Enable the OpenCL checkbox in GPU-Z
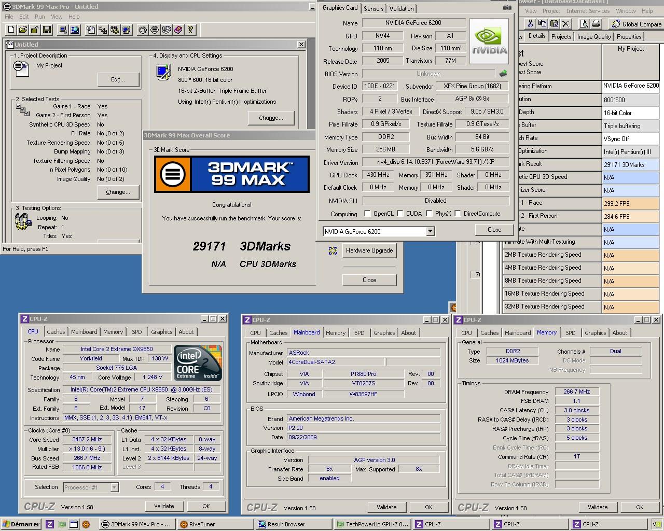The image size is (664, 531). coord(367,214)
